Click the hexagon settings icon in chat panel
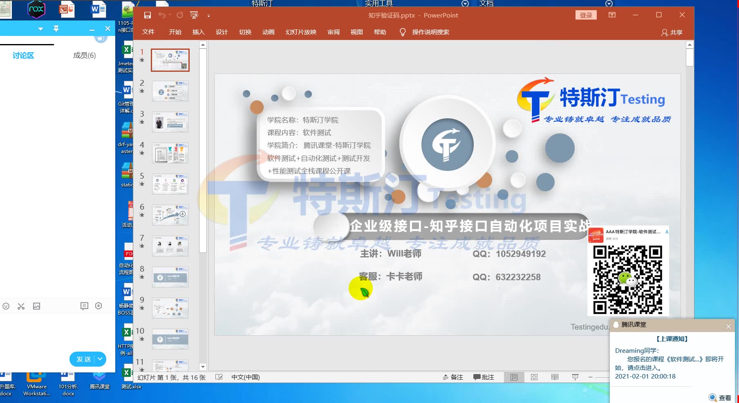Screen dimensions: 739x403 (x=99, y=306)
